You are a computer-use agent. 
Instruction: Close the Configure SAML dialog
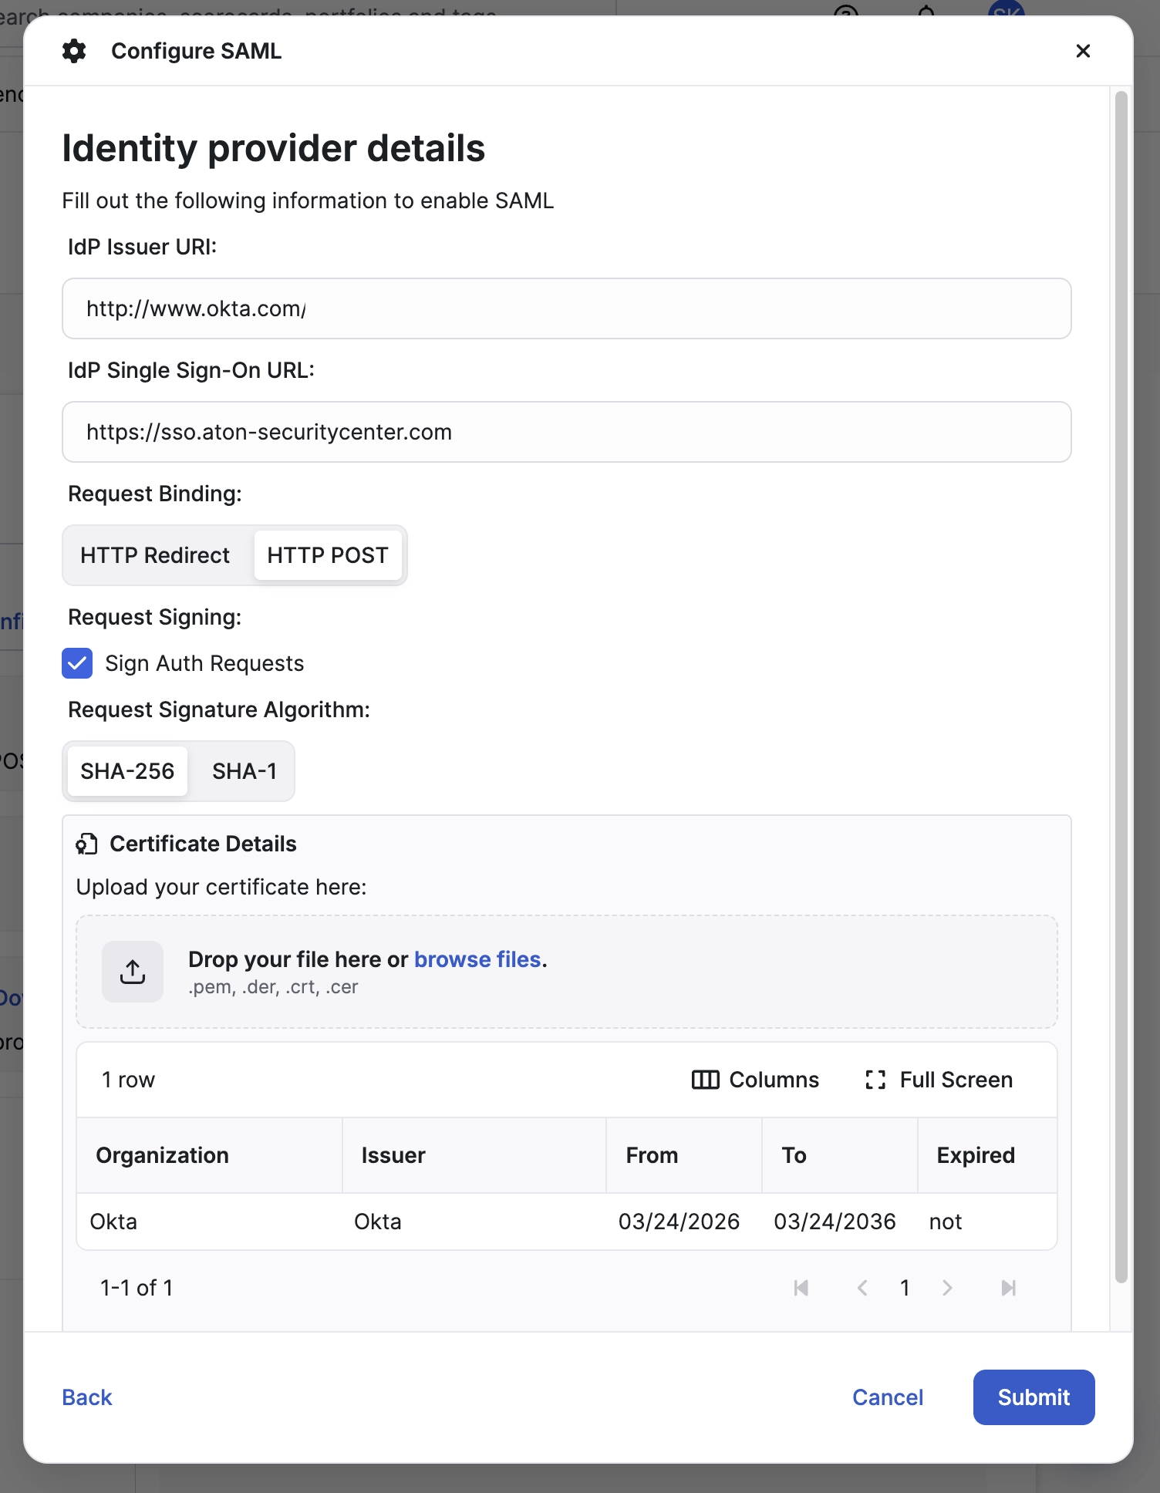[1083, 51]
